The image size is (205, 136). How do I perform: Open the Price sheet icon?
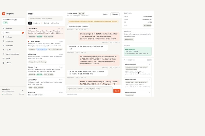coord(4,46)
